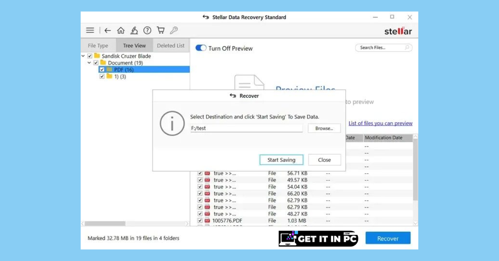The height and width of the screenshot is (261, 499).
Task: Toggle the Turn Off Preview switch
Action: click(x=201, y=48)
